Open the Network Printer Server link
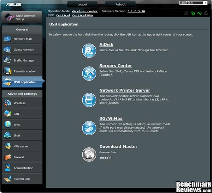 (x=125, y=90)
